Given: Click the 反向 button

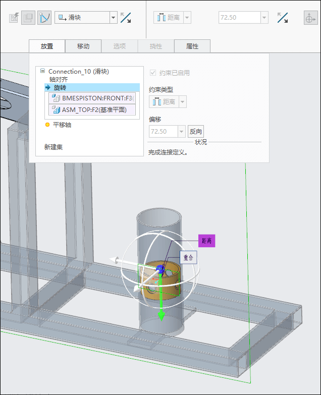Looking at the screenshot, I should click(195, 132).
